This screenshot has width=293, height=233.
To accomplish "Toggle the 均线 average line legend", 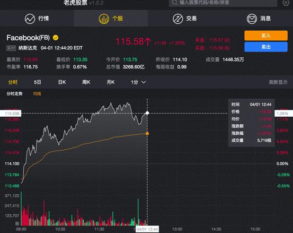I will [x=37, y=93].
